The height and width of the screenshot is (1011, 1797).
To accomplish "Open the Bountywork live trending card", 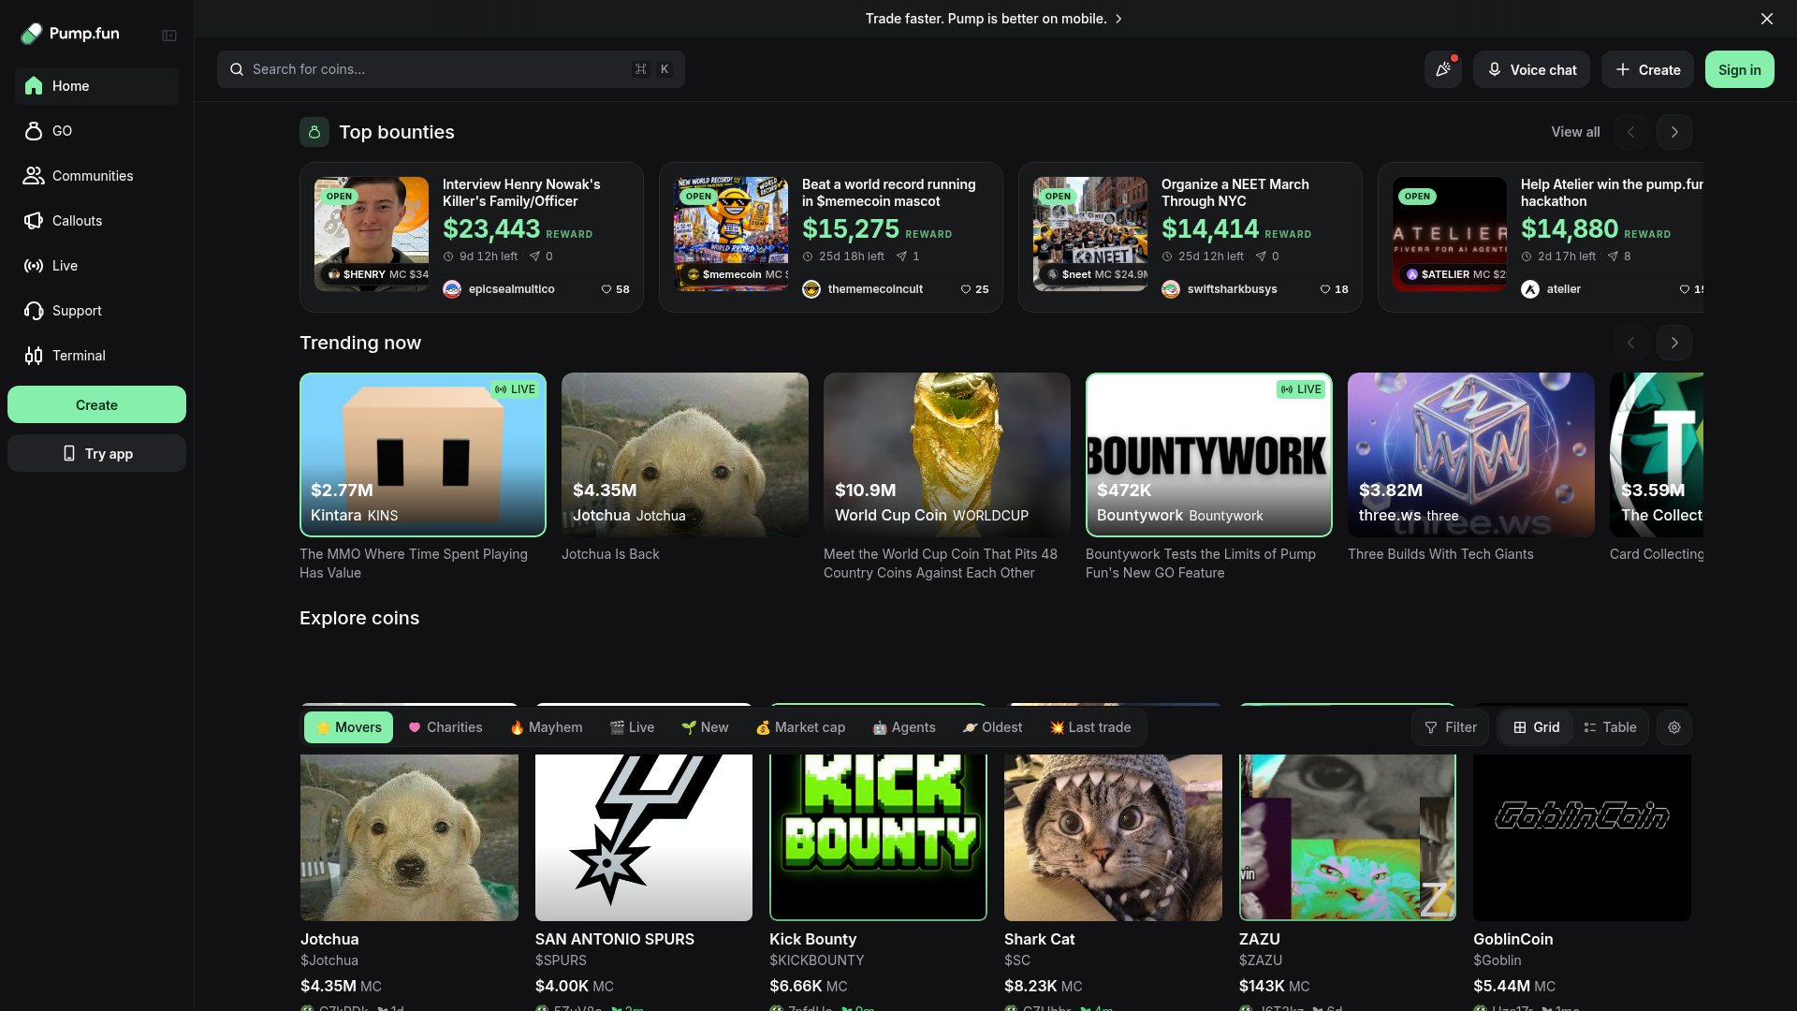I will pos(1209,455).
